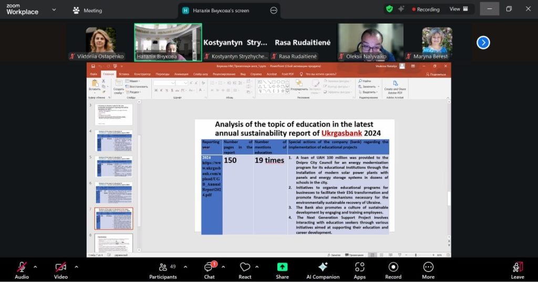This screenshot has height=282, width=538.
Task: Expand audio settings arrow next to Audio
Action: click(35, 266)
